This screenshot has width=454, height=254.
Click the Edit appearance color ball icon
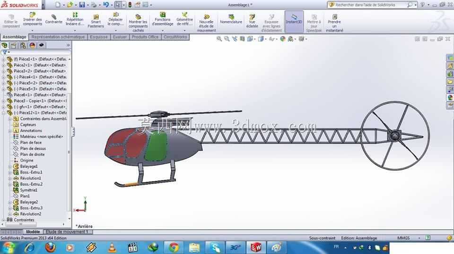(x=283, y=39)
